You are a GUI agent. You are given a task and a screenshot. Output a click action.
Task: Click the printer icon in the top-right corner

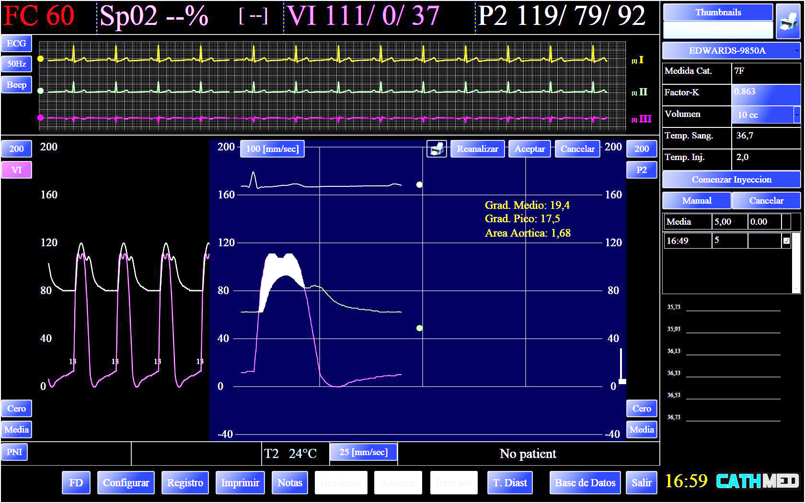pos(788,21)
